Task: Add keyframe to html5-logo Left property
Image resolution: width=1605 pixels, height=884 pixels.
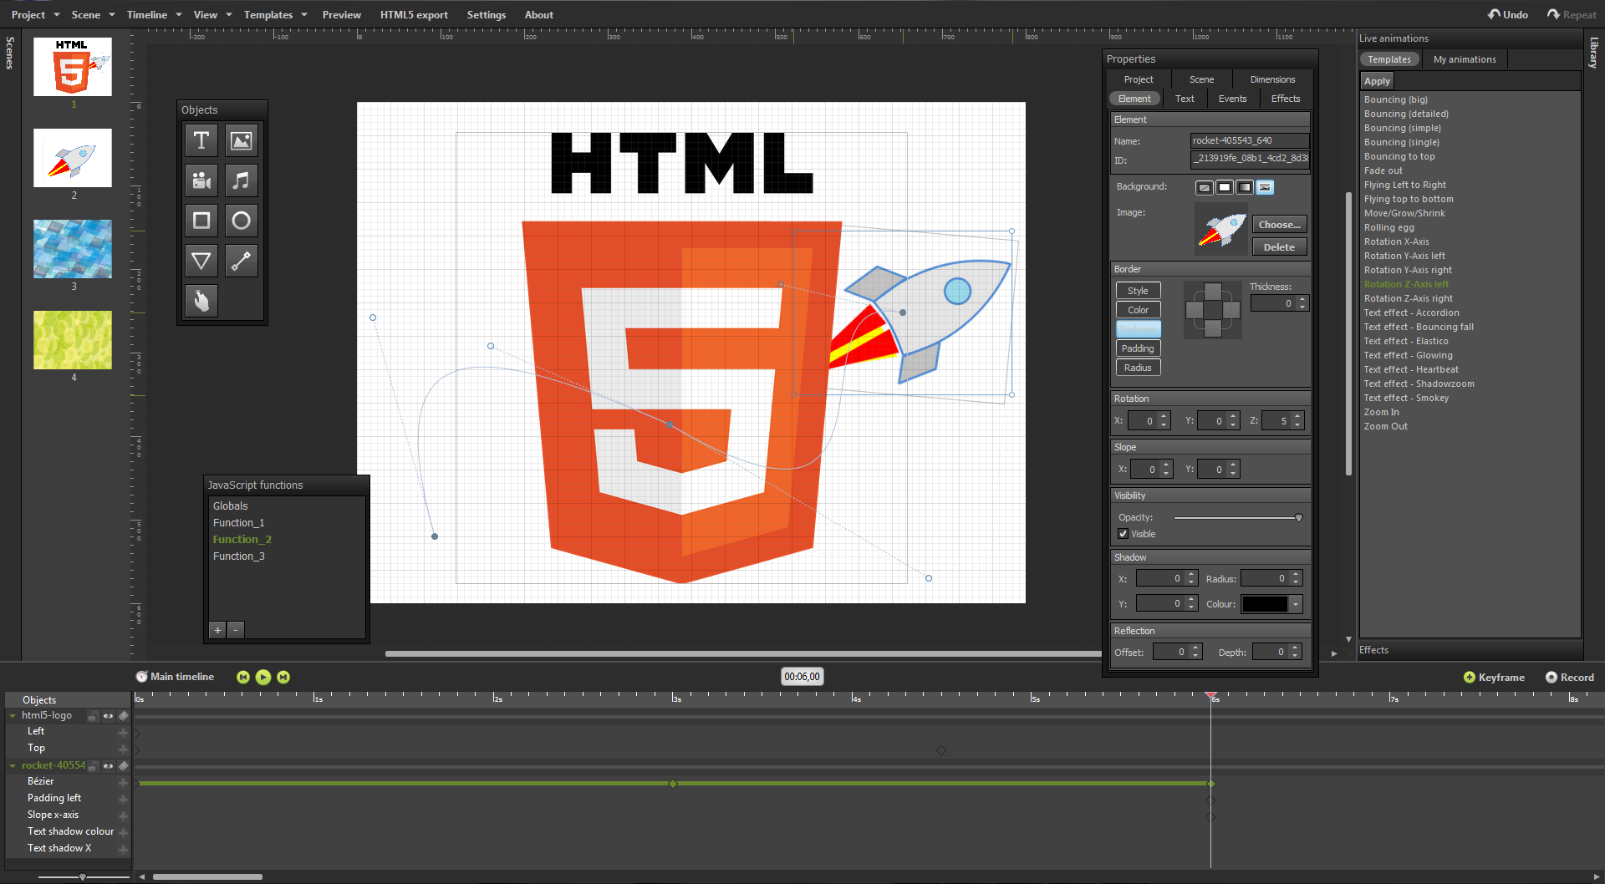Action: click(x=124, y=732)
